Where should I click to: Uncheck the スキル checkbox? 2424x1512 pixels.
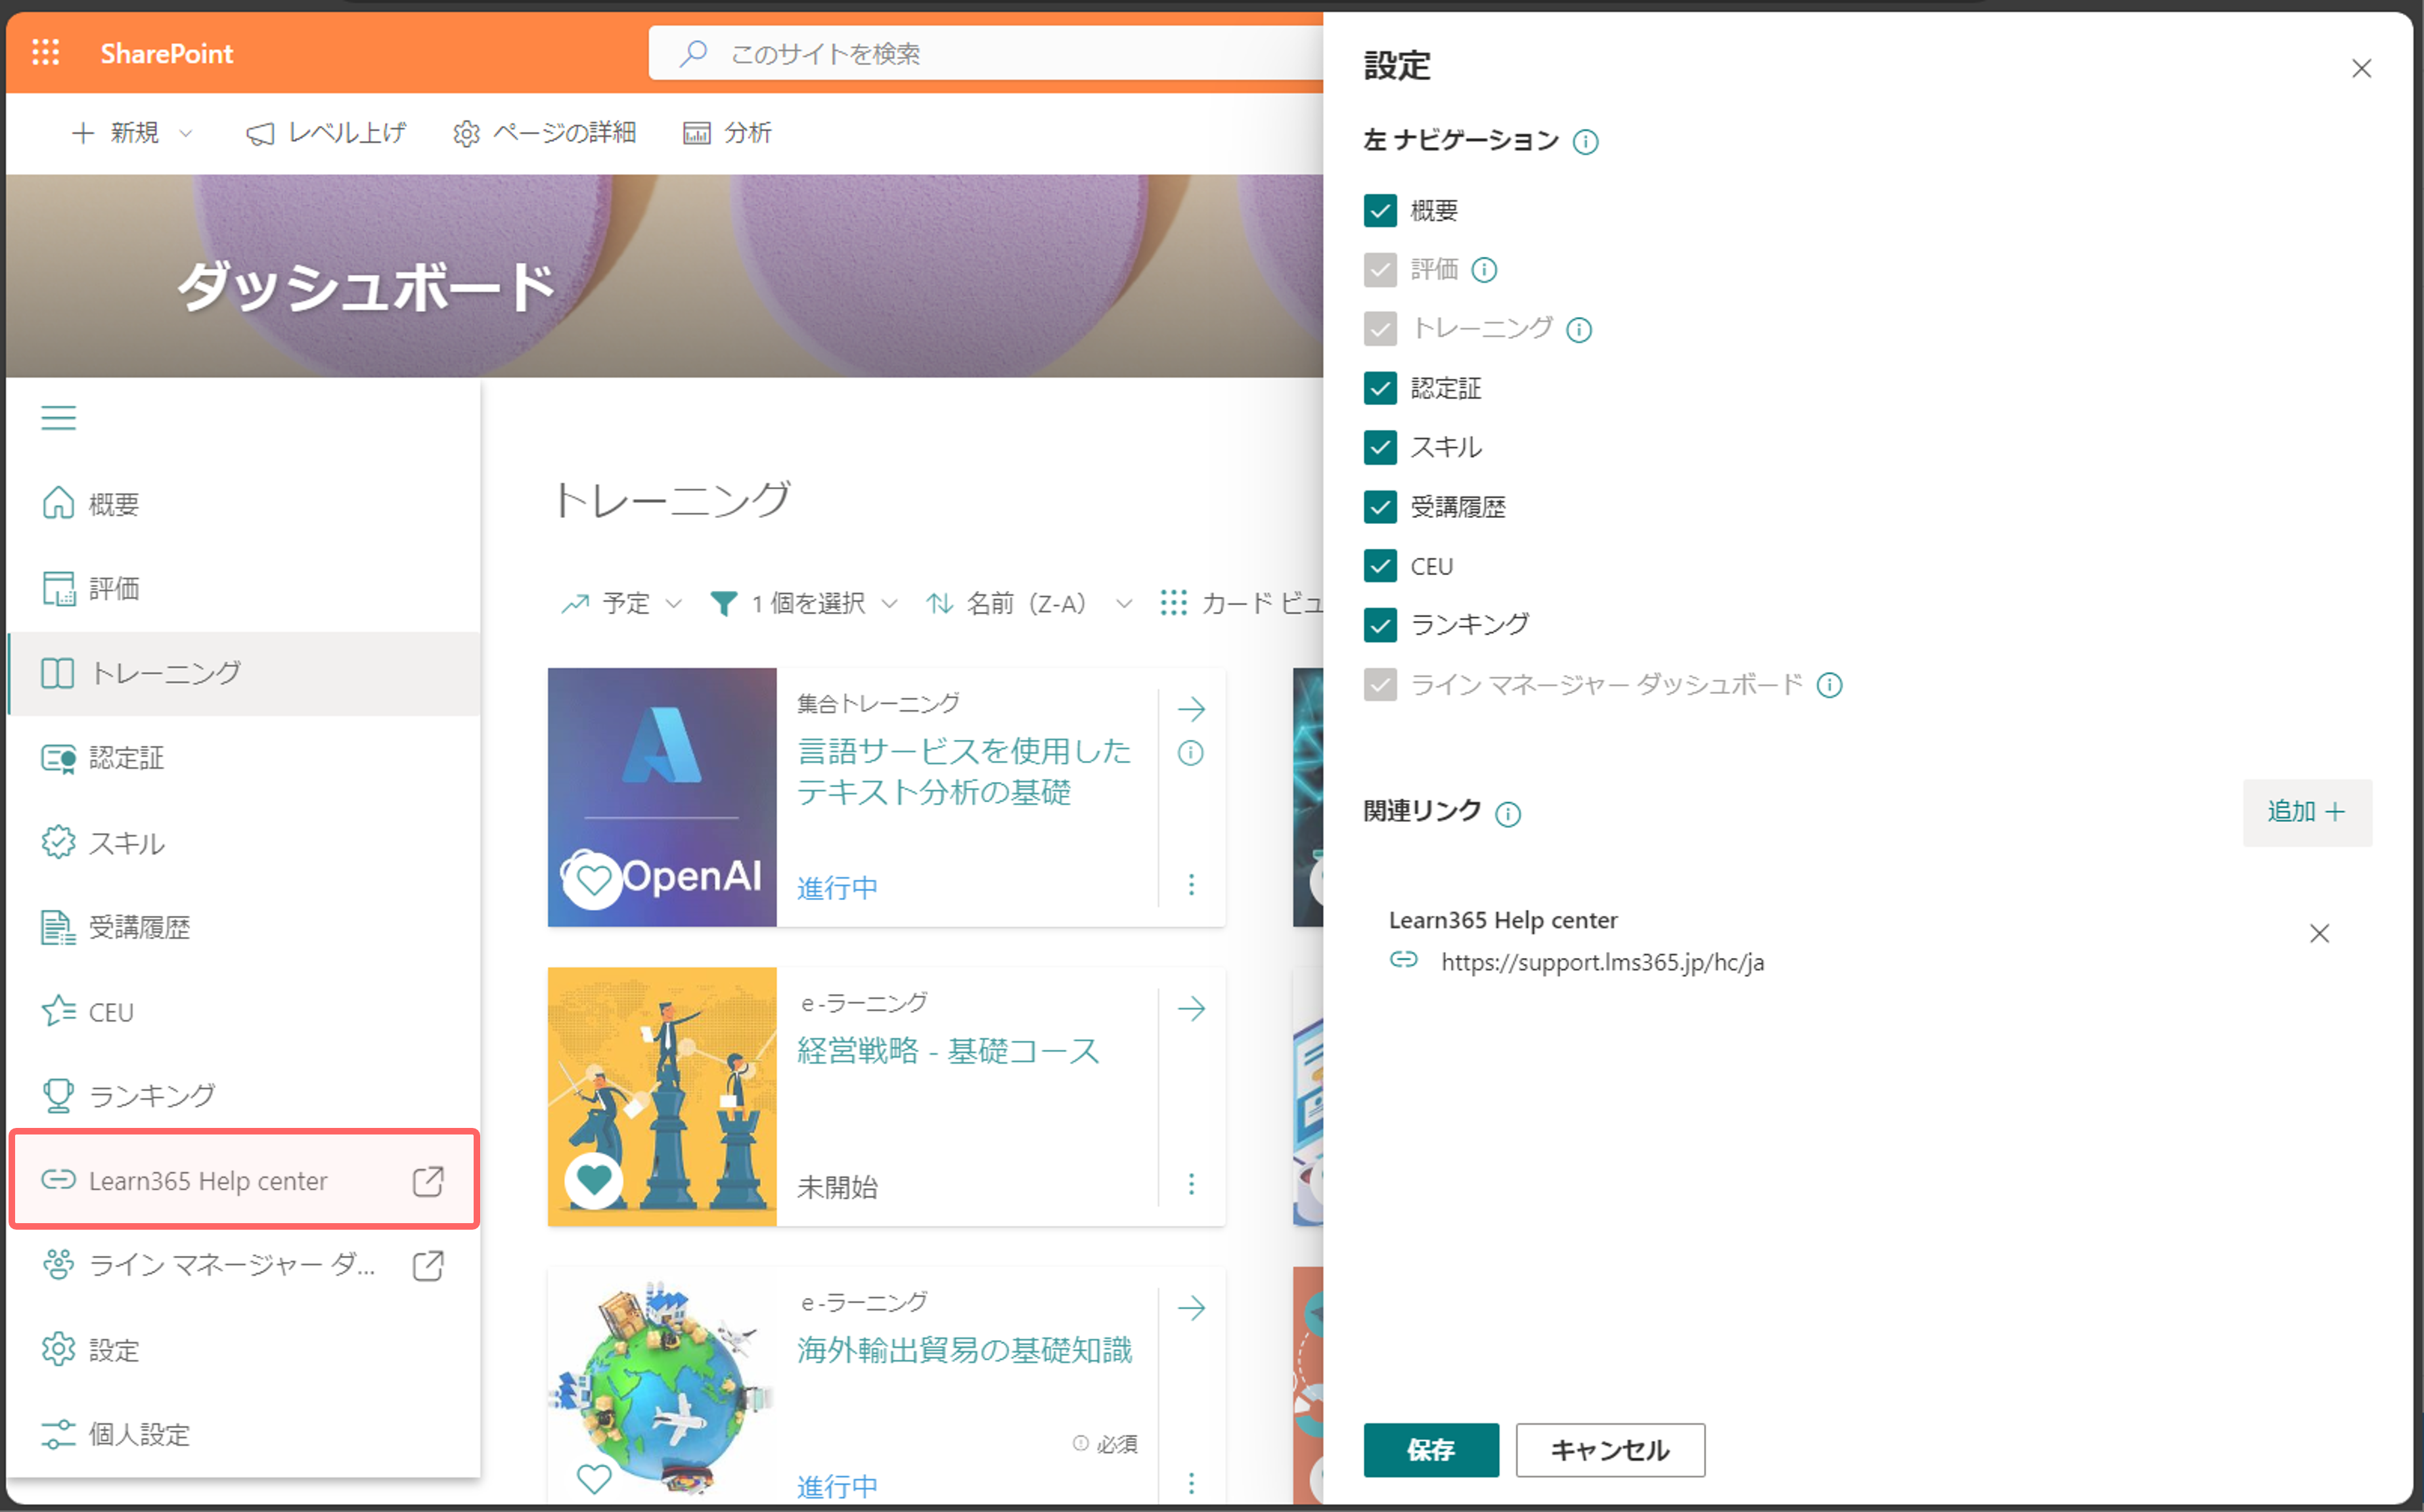click(x=1380, y=447)
